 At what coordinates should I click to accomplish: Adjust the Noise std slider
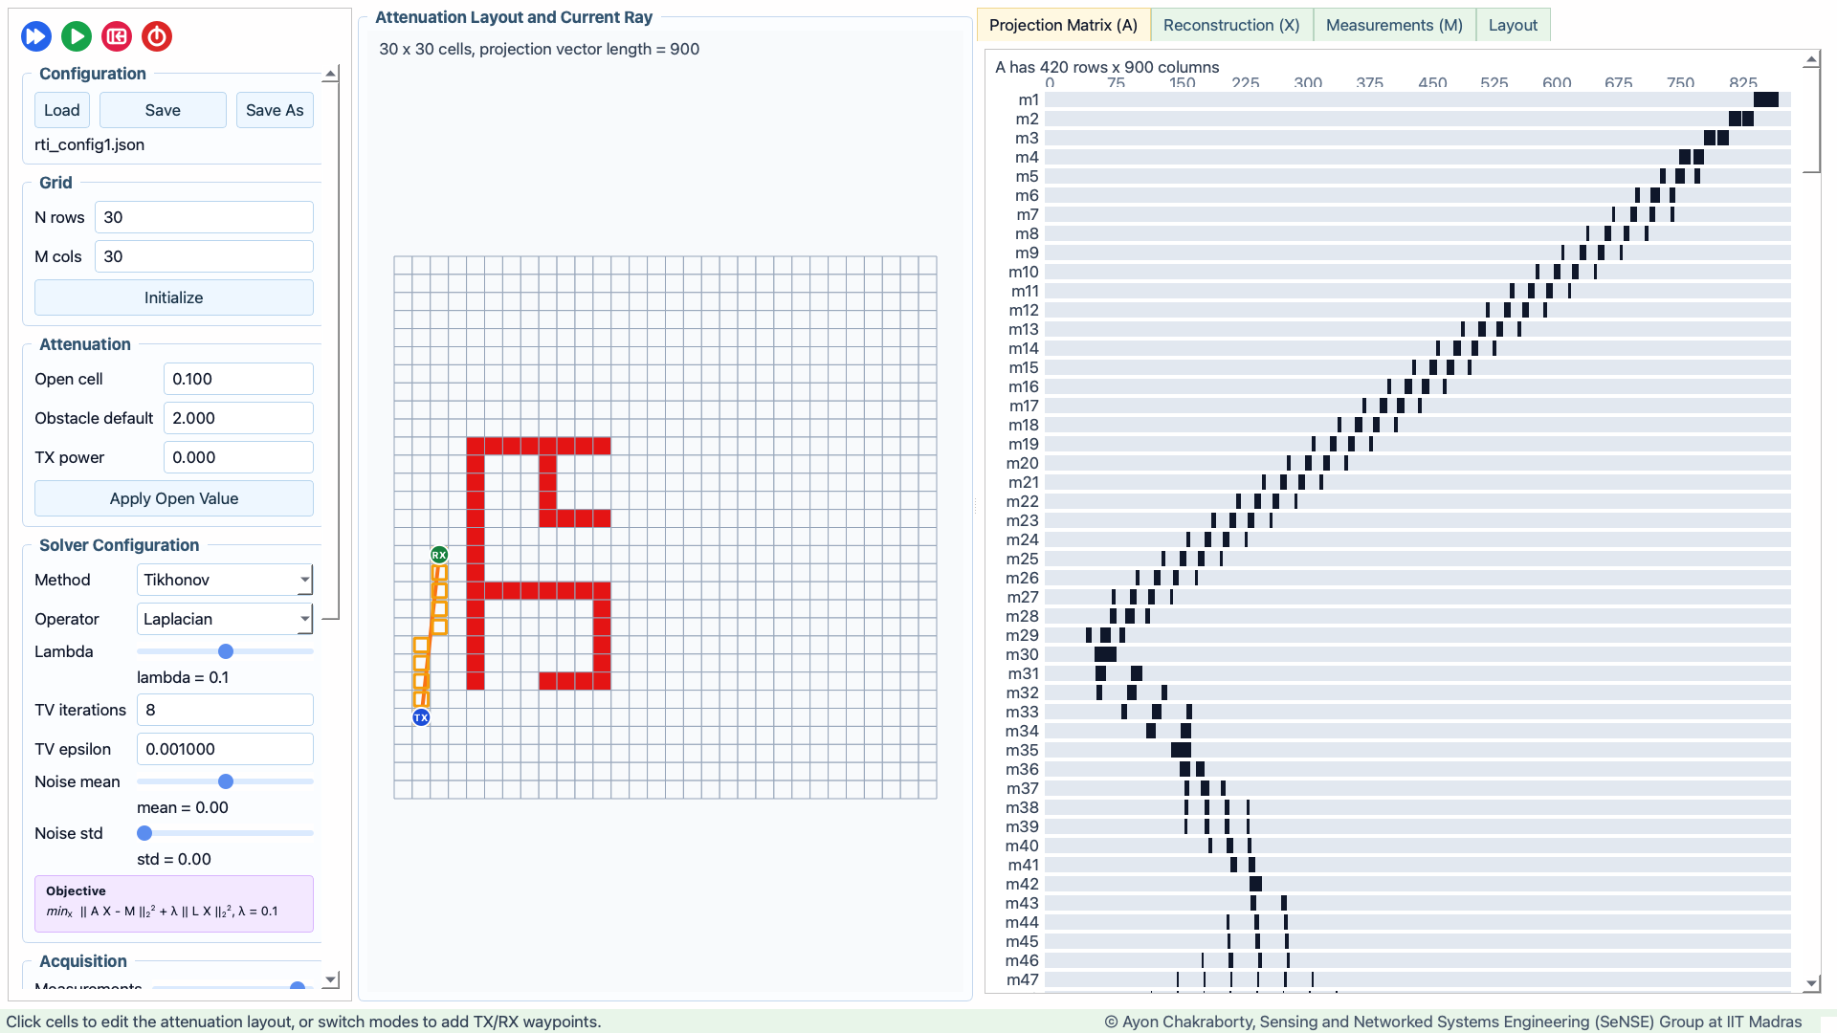(225, 833)
